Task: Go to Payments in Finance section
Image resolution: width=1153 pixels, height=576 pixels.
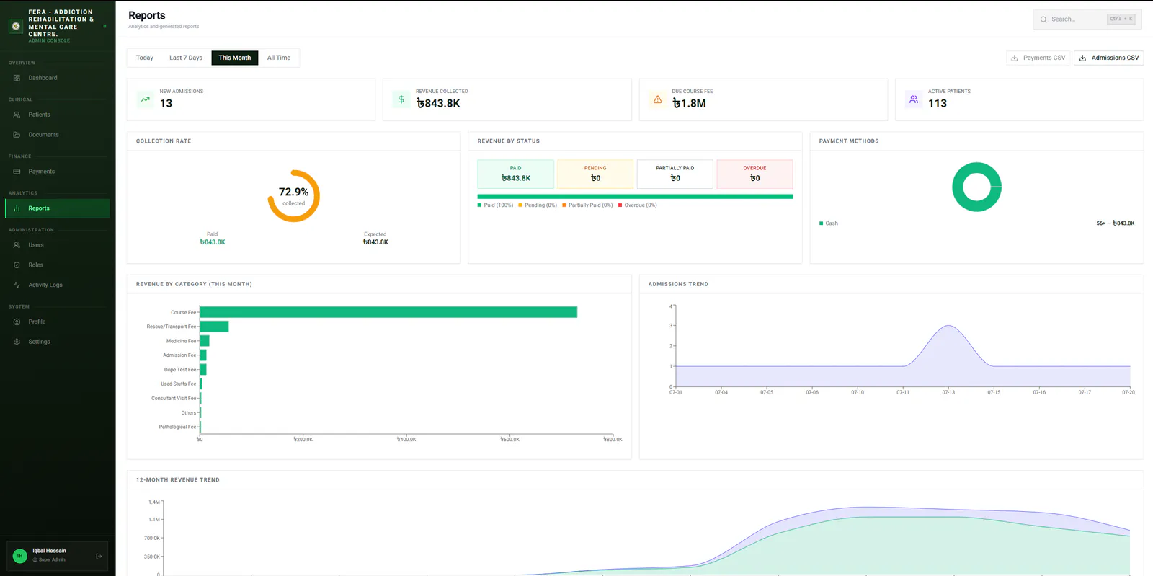Action: pos(58,172)
